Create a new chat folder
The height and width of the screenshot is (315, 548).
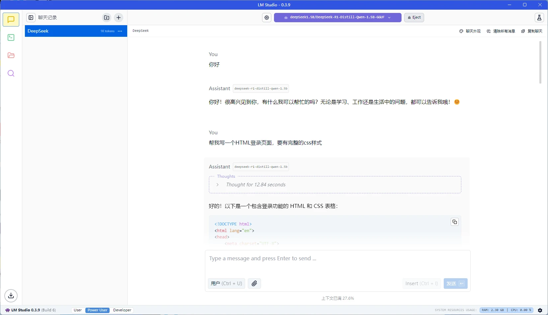(107, 18)
